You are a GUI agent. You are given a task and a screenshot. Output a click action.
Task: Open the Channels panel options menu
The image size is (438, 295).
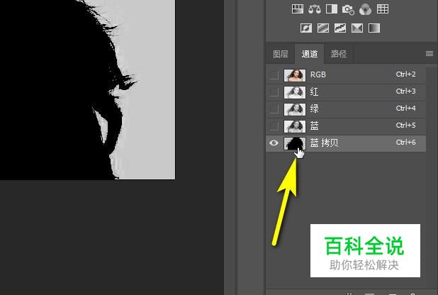tap(429, 53)
